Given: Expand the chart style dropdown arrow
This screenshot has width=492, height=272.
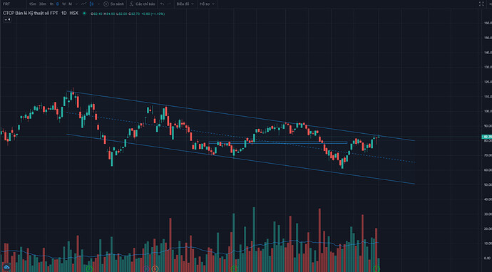Looking at the screenshot, I should (98, 4).
